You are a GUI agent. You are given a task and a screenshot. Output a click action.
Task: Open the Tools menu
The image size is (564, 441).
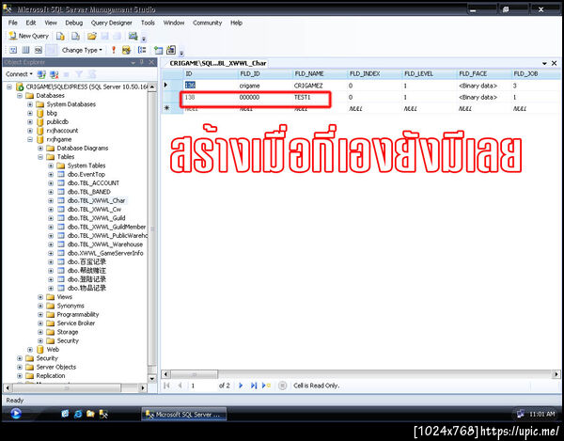(x=148, y=23)
